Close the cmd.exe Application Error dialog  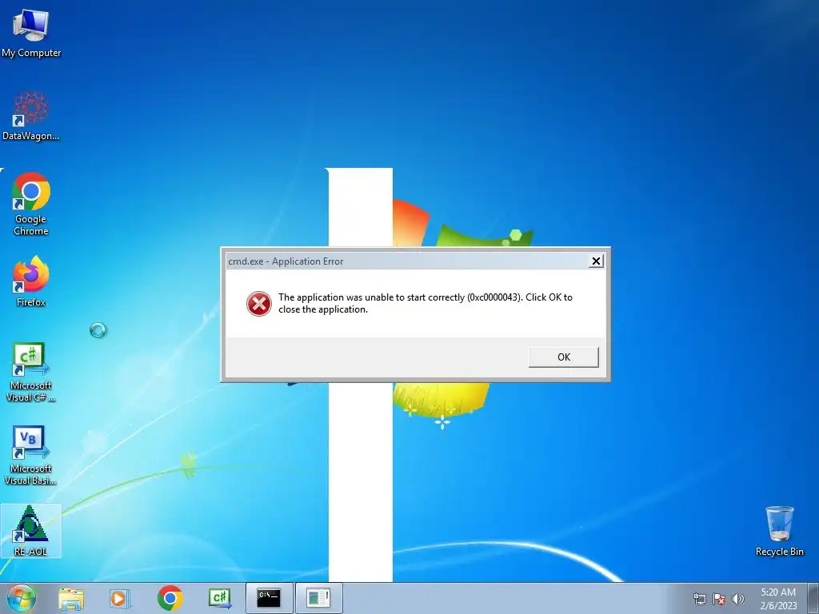[596, 261]
